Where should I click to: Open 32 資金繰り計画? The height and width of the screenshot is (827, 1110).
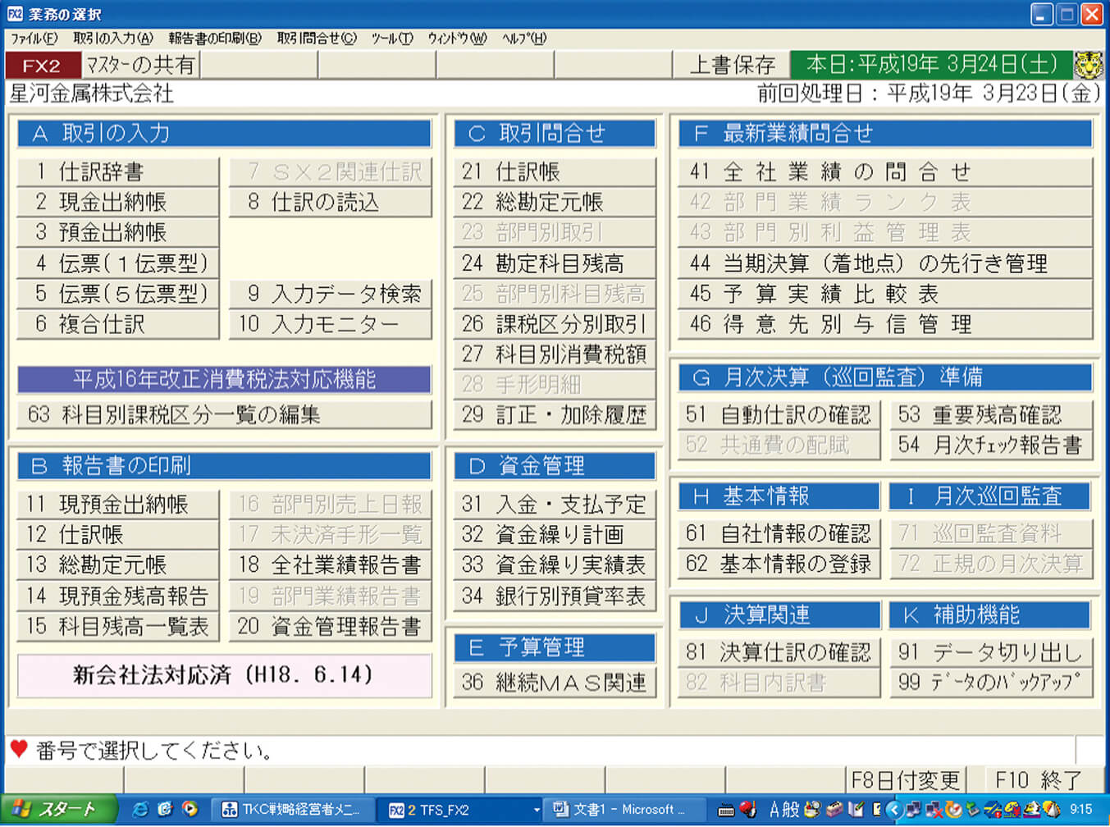pyautogui.click(x=554, y=534)
